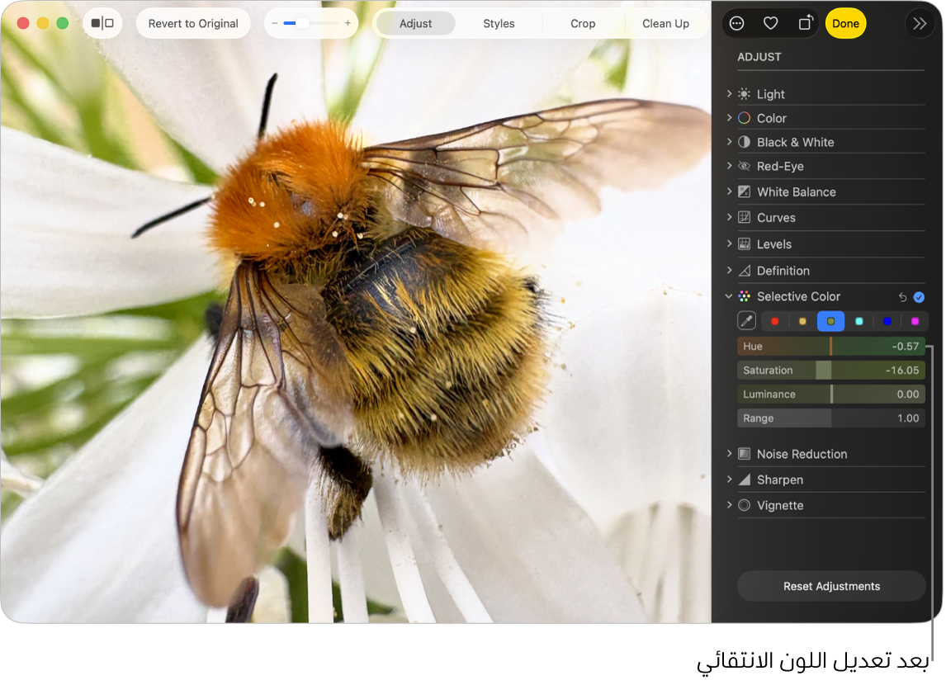The height and width of the screenshot is (685, 946).
Task: Select the cyan color swatch
Action: pos(861,322)
